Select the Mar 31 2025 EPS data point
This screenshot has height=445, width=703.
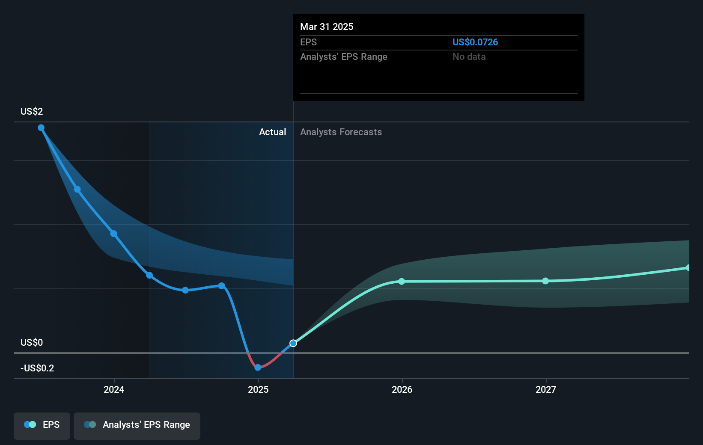(293, 343)
